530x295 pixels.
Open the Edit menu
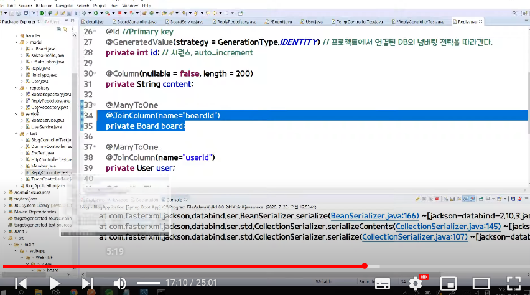(11, 6)
